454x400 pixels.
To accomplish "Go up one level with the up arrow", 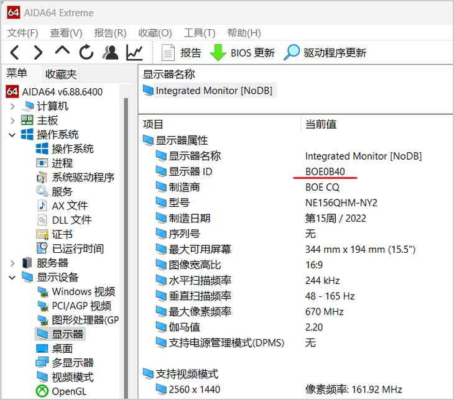I will click(62, 51).
